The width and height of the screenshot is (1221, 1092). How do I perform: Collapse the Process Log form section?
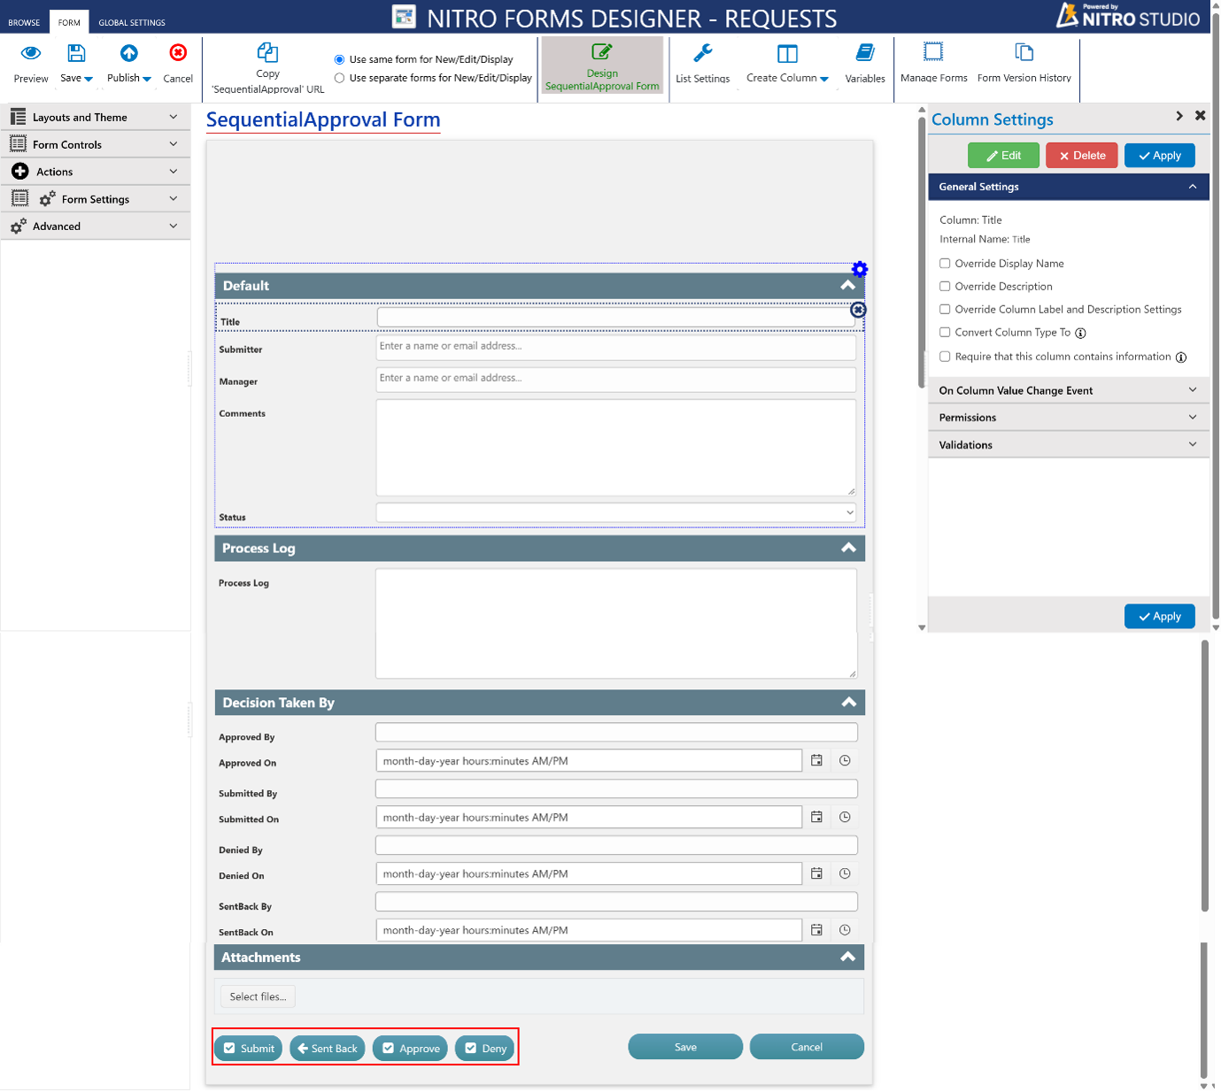(x=848, y=548)
